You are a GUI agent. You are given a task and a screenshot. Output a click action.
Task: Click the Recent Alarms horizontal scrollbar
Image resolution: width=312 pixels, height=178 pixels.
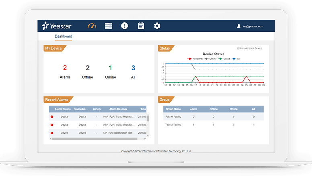[x=96, y=139]
